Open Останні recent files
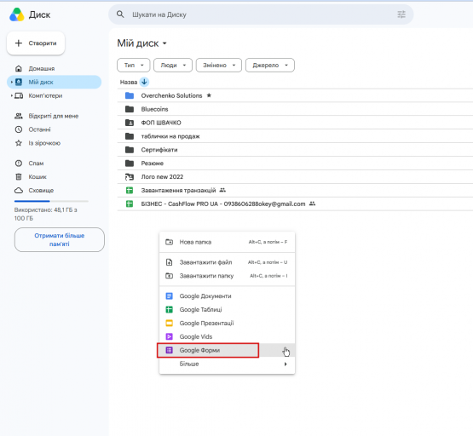 pos(54,129)
